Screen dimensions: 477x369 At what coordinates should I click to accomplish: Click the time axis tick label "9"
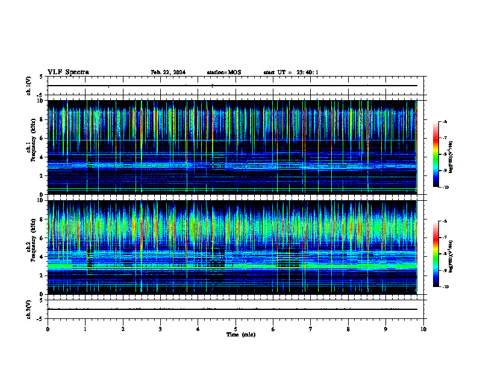[x=385, y=329]
